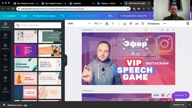The height and width of the screenshot is (108, 192).
Task: Toggle italic formatting
Action: (119, 23)
